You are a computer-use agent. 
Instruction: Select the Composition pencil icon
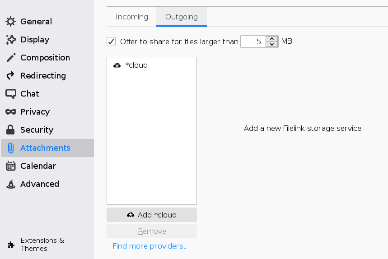10,58
